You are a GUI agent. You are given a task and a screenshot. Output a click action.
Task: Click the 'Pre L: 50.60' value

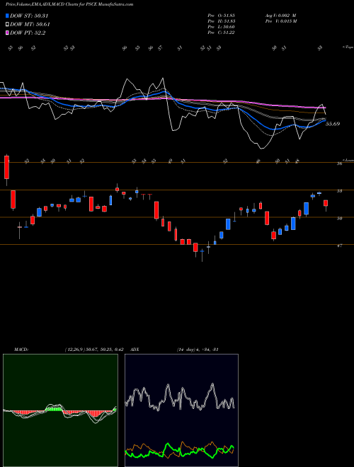(x=222, y=26)
